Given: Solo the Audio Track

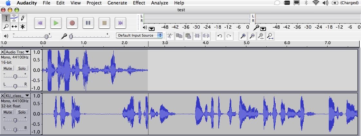Looking at the screenshot, I should 22,68.
